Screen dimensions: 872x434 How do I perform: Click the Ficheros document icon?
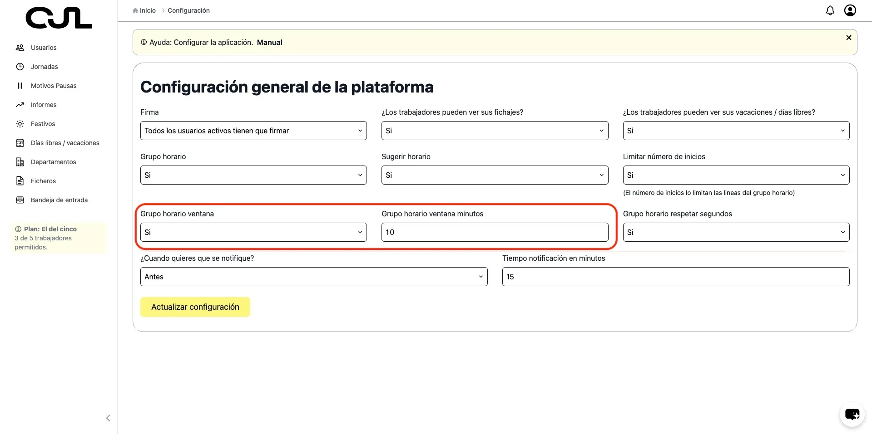tap(20, 181)
